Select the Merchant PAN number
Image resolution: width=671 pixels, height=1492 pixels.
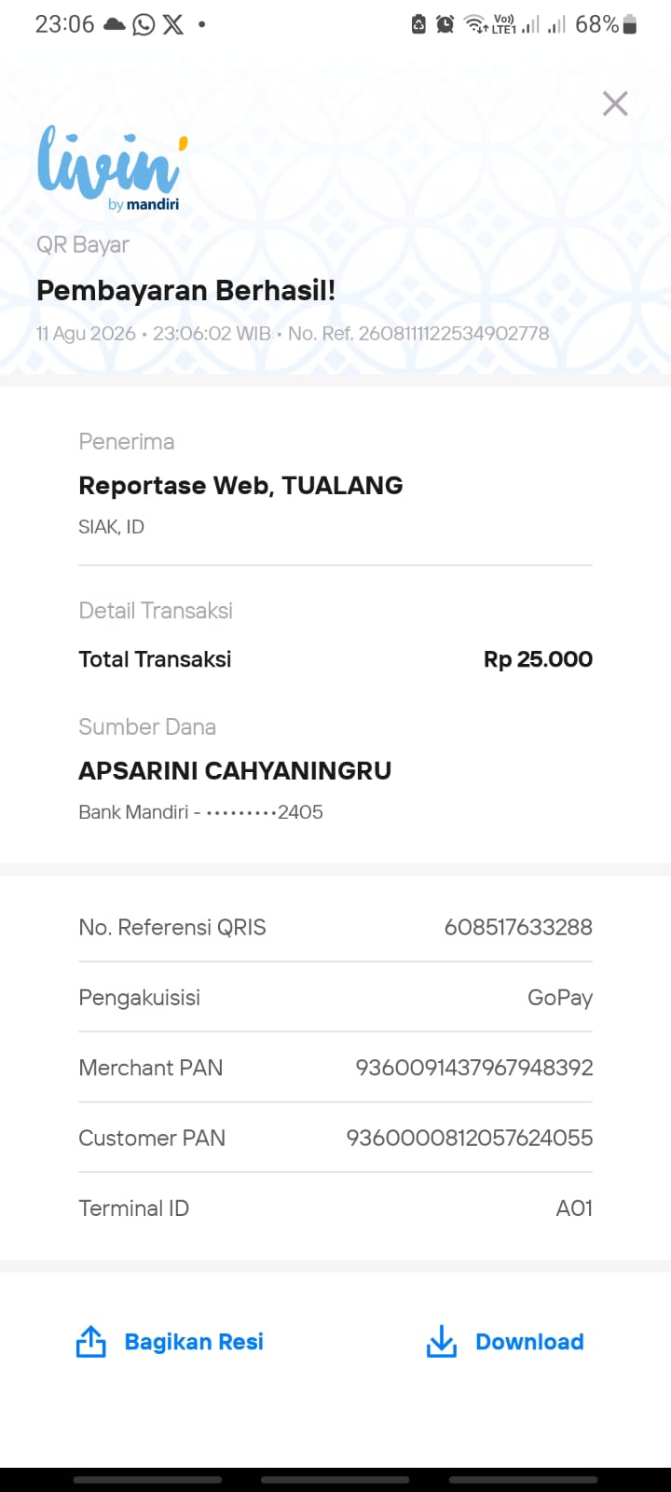click(474, 1068)
